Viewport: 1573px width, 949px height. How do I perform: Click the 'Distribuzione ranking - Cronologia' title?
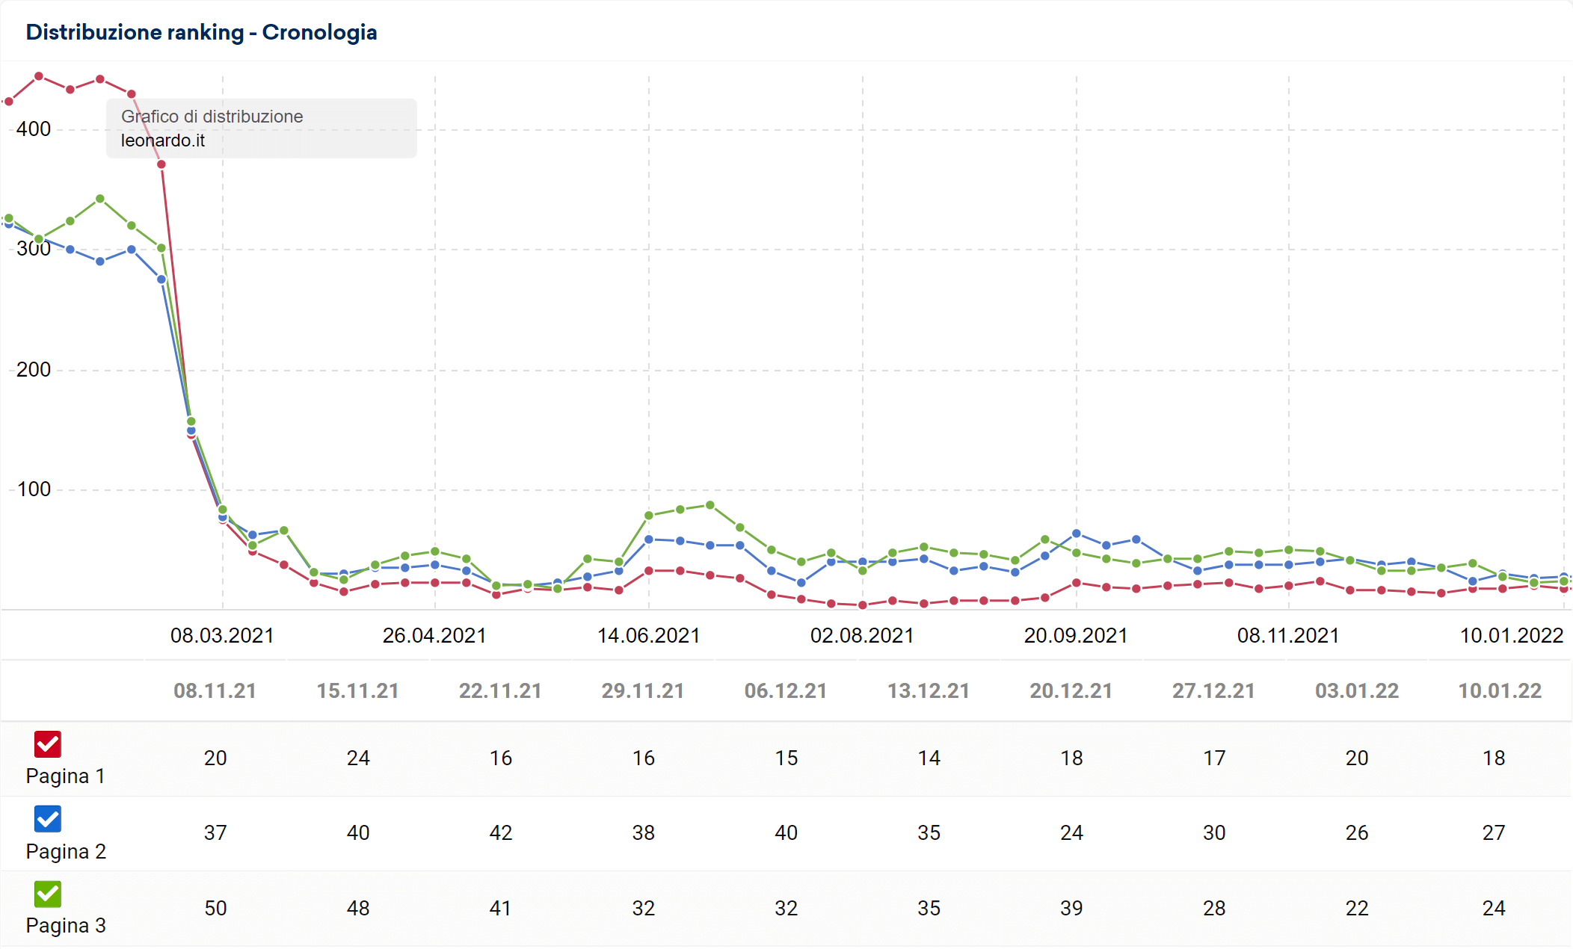tap(201, 32)
